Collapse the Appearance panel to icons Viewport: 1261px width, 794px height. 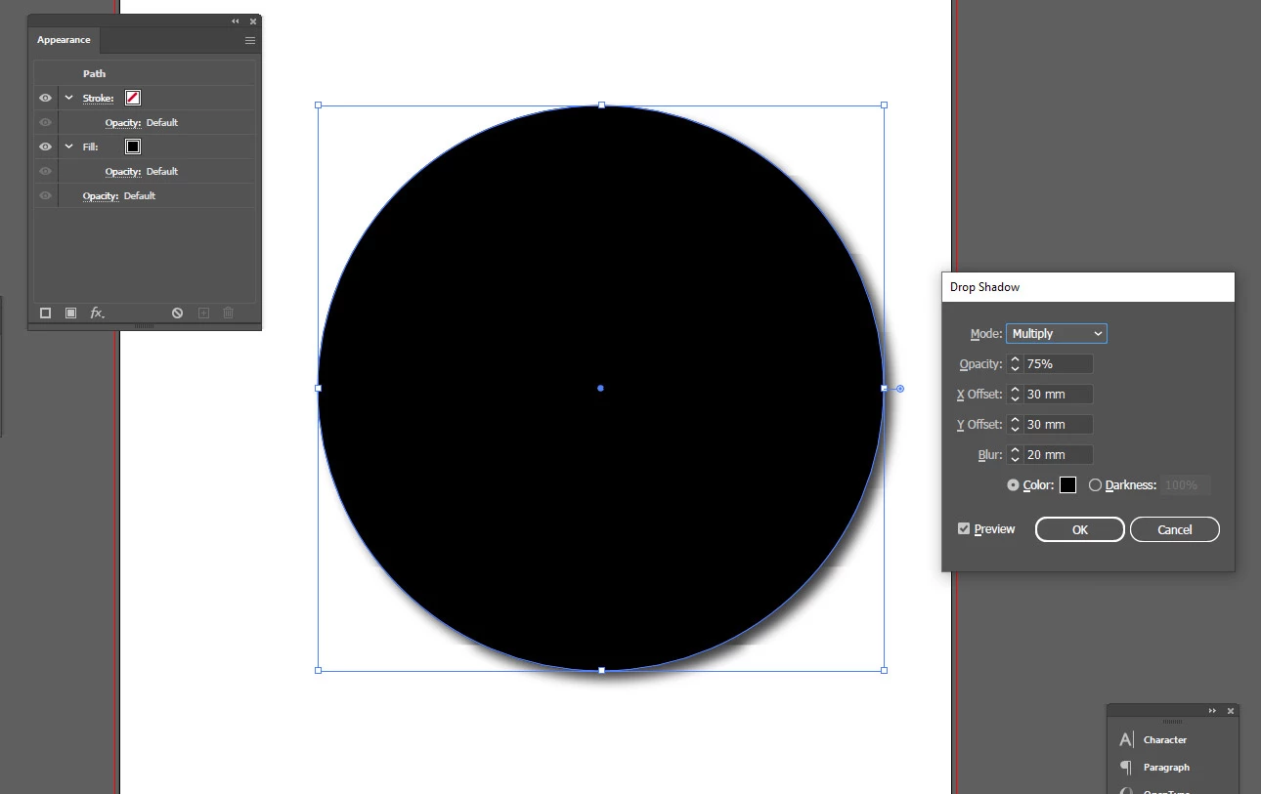[x=235, y=21]
